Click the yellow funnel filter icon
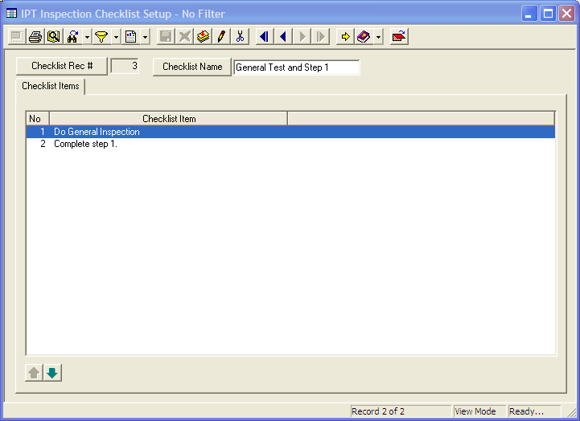 tap(101, 37)
